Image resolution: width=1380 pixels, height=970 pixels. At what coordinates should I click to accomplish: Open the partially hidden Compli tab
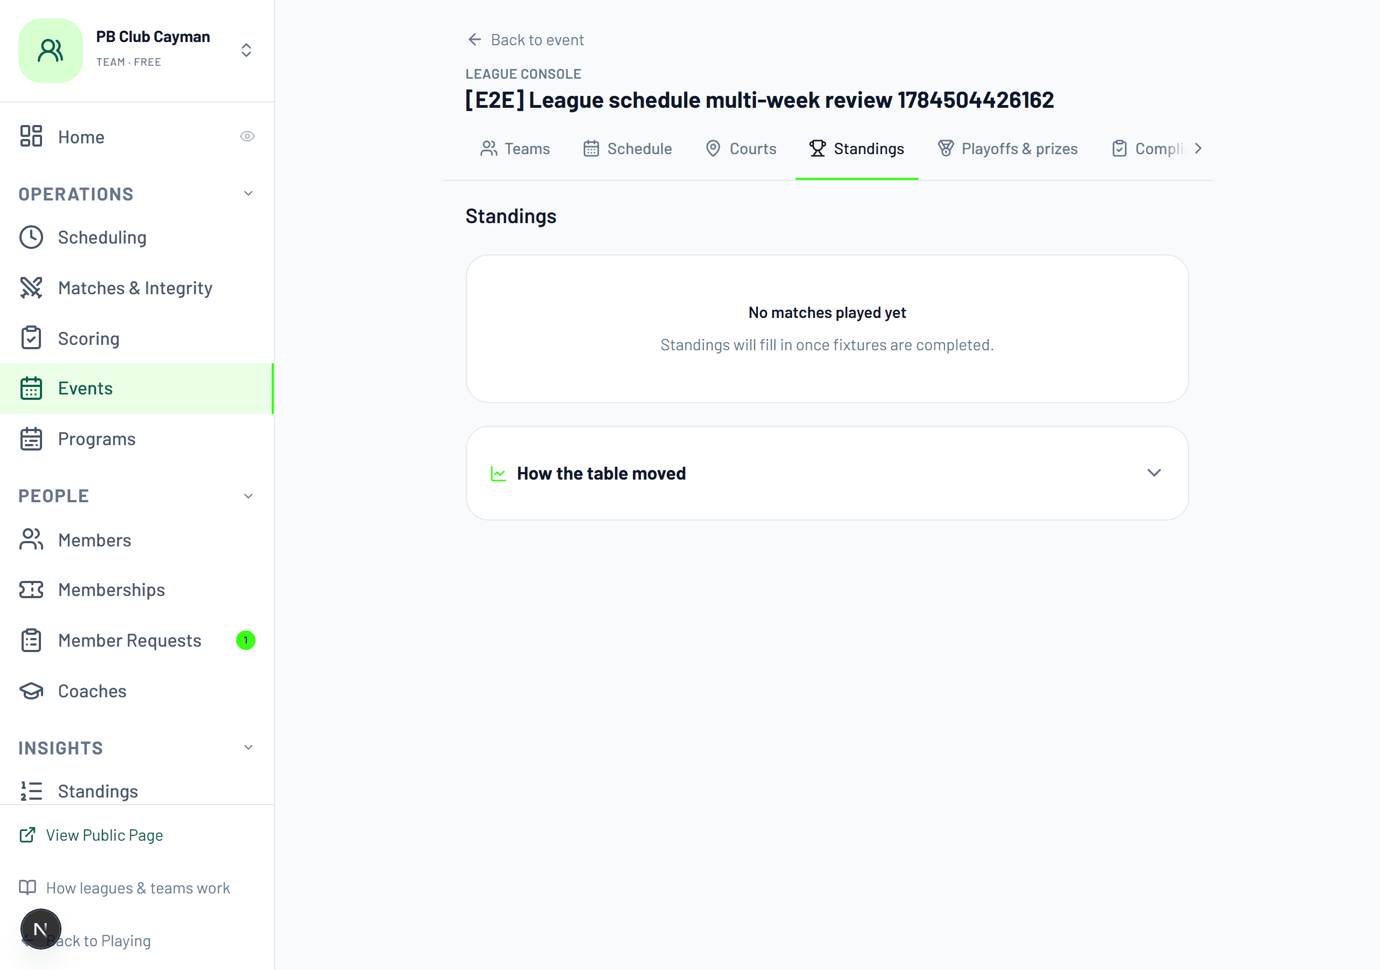point(1149,148)
